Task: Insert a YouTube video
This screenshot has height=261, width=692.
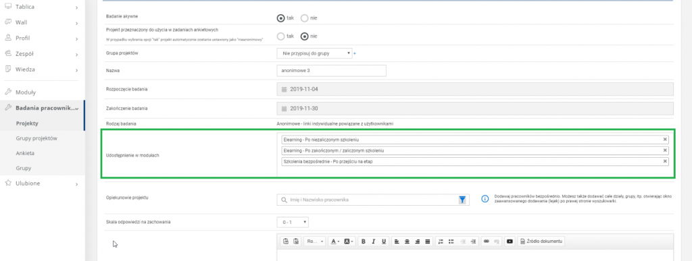Action: pyautogui.click(x=510, y=241)
